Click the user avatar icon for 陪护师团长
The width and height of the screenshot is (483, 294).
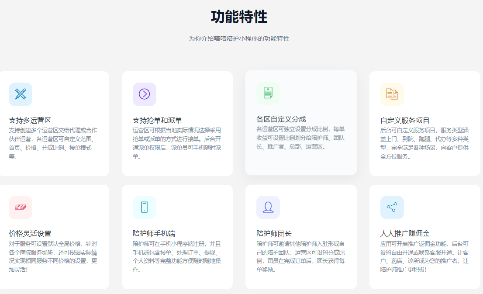coord(268,207)
